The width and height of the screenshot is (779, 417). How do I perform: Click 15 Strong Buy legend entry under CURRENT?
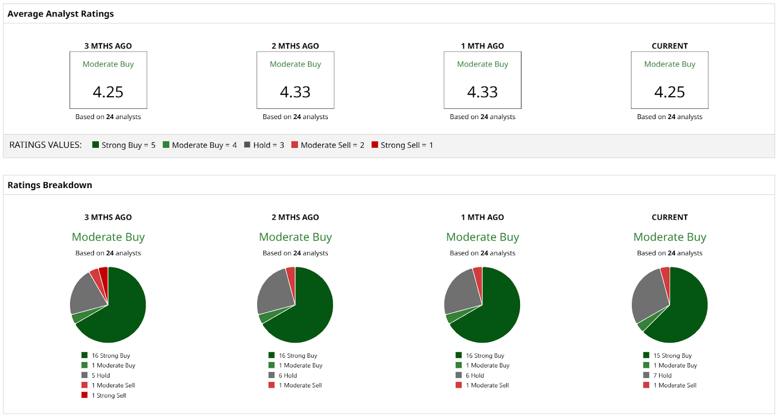[x=668, y=356]
